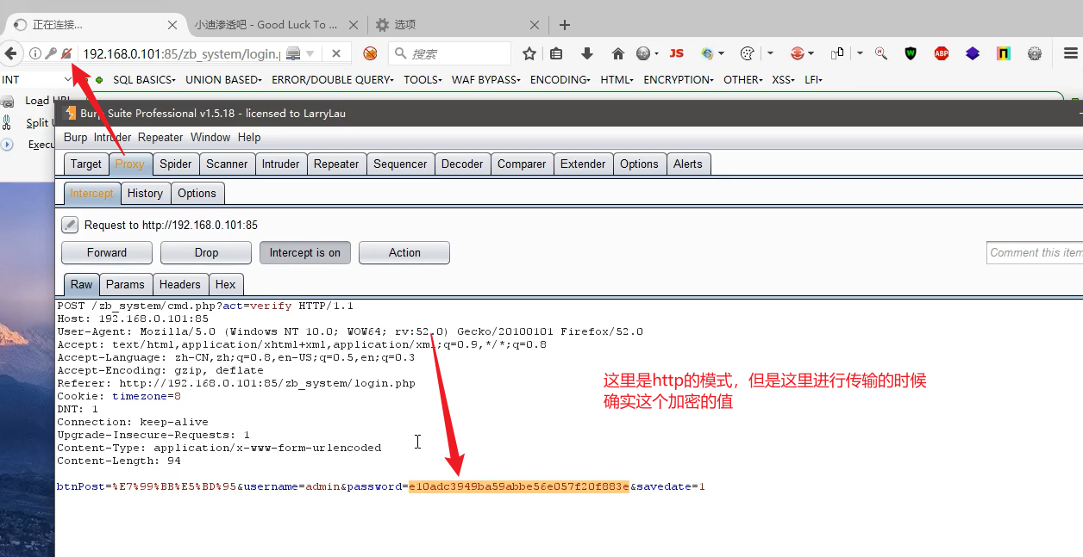The height and width of the screenshot is (557, 1083).
Task: Switch to the Extender tab
Action: pyautogui.click(x=583, y=164)
